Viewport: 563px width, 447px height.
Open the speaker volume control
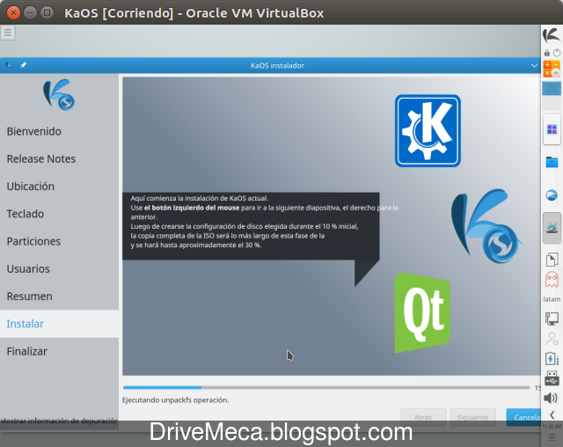551,398
